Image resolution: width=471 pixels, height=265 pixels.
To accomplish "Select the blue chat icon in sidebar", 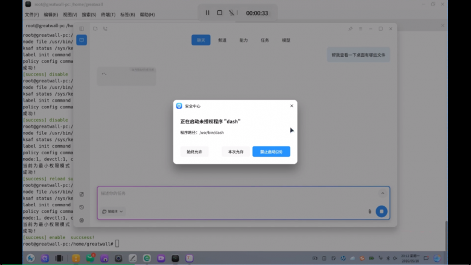I will pyautogui.click(x=82, y=40).
